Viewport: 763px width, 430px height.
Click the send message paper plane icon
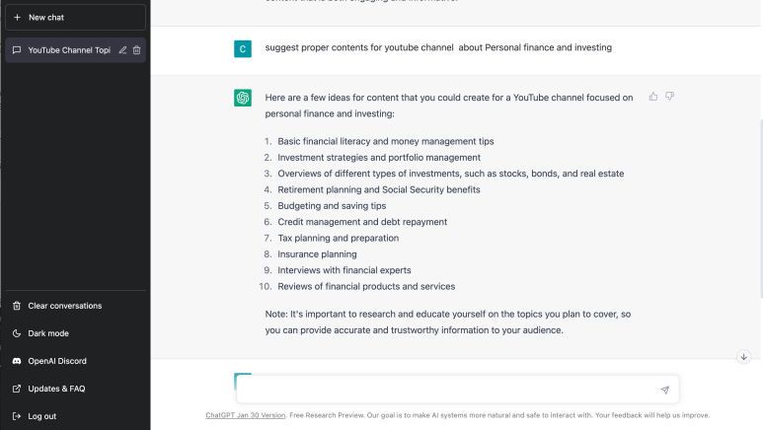pos(664,391)
